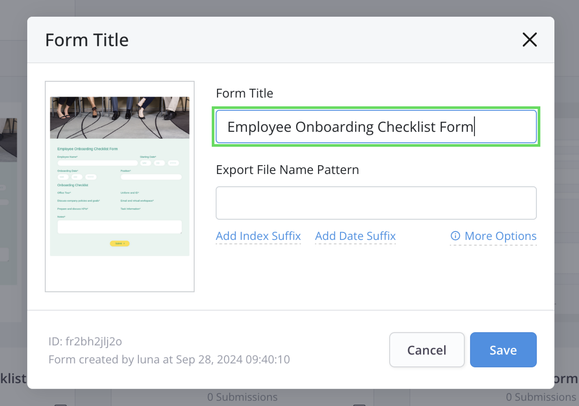Image resolution: width=579 pixels, height=406 pixels.
Task: Click the 'Form created by luna' timestamp text
Action: [169, 359]
